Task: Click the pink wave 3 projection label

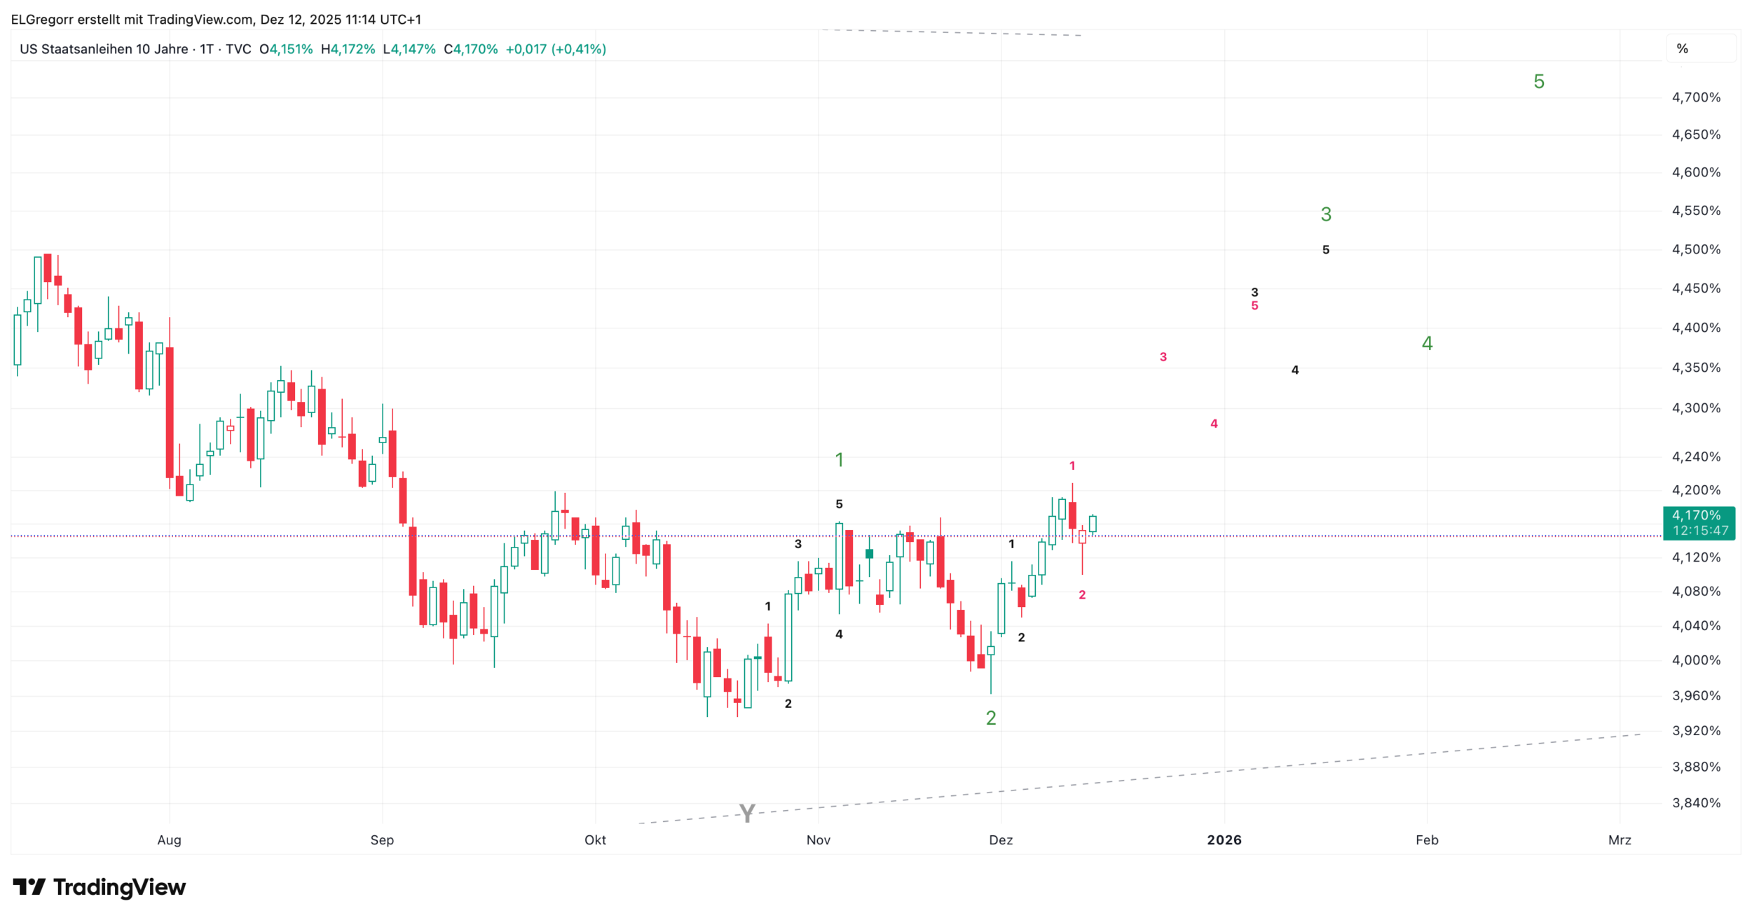Action: point(1163,357)
